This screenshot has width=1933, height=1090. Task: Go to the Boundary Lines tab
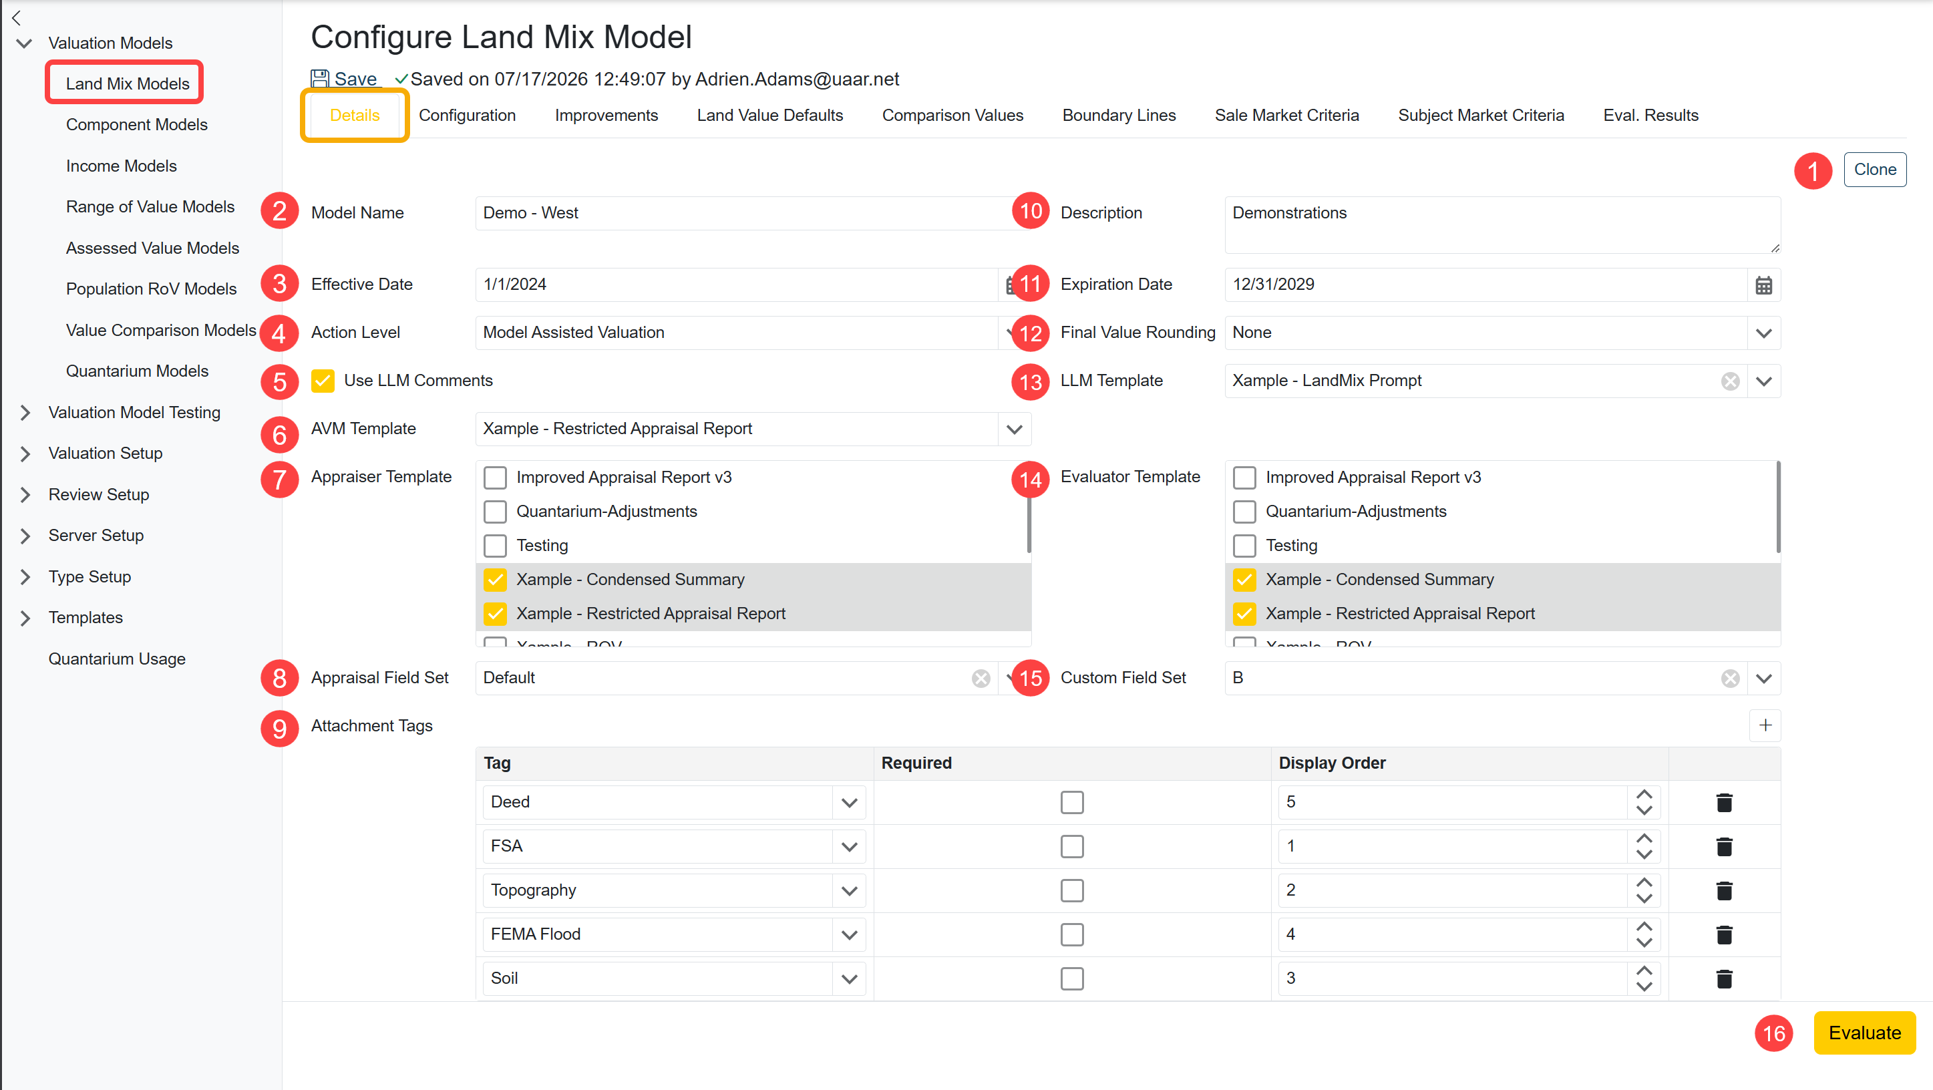pos(1119,116)
